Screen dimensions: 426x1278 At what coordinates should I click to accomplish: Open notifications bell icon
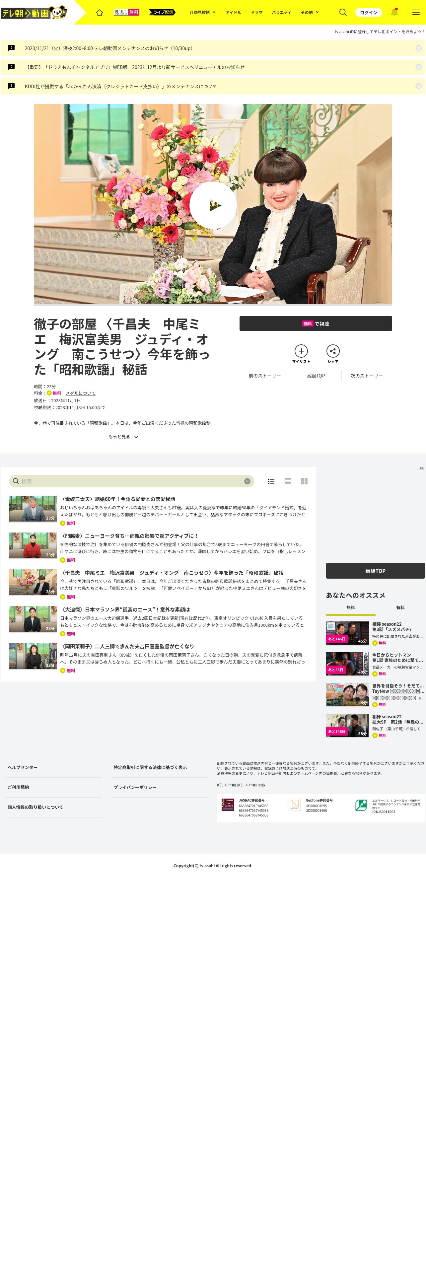point(394,12)
